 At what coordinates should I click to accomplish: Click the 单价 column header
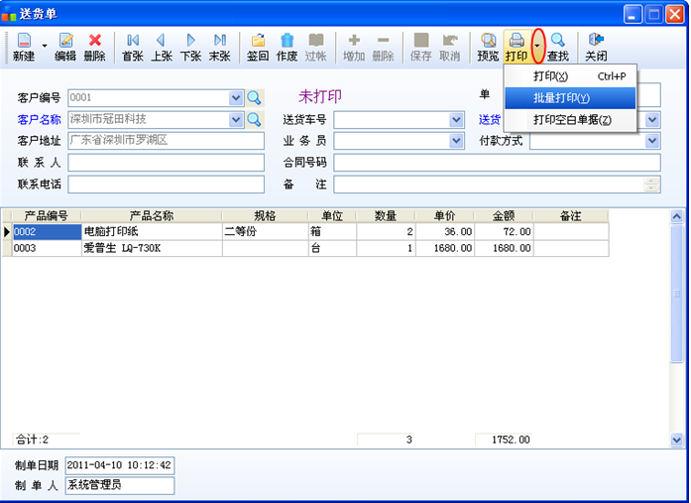point(445,215)
